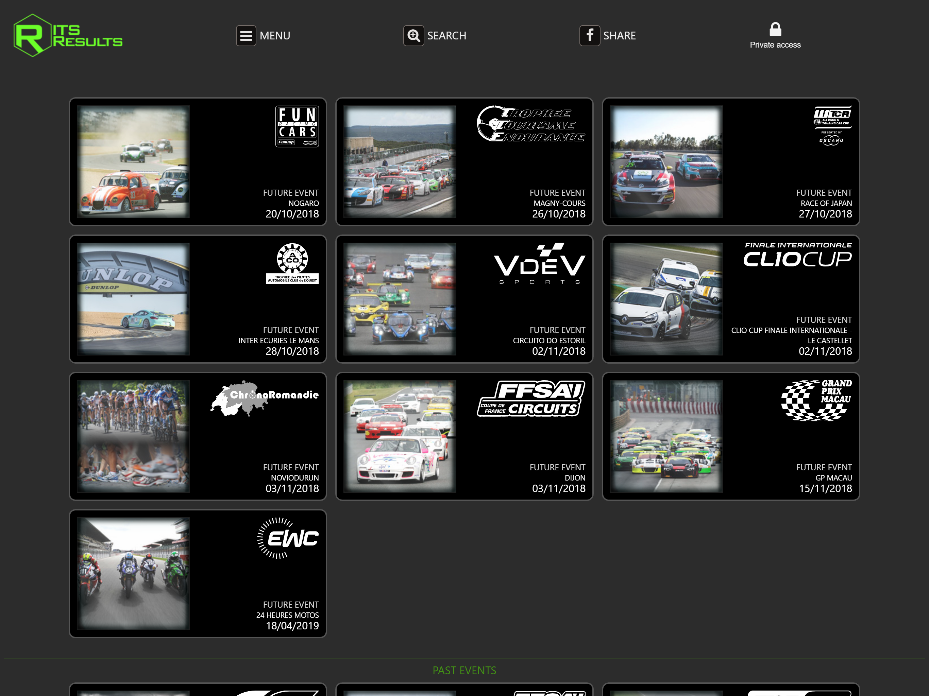The width and height of the screenshot is (929, 696).
Task: Click the EWC logo
Action: click(x=288, y=538)
